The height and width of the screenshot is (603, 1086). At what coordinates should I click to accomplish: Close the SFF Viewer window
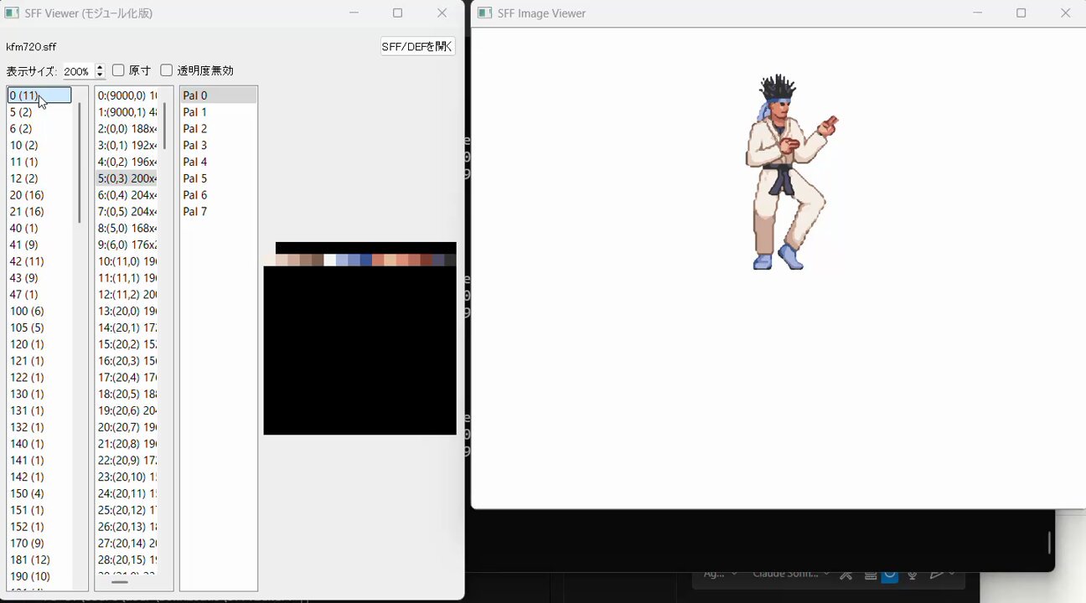pos(442,13)
